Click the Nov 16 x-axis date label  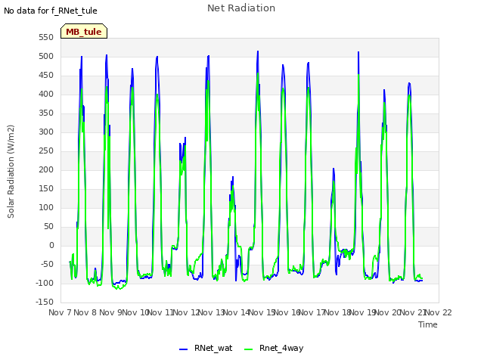(287, 312)
